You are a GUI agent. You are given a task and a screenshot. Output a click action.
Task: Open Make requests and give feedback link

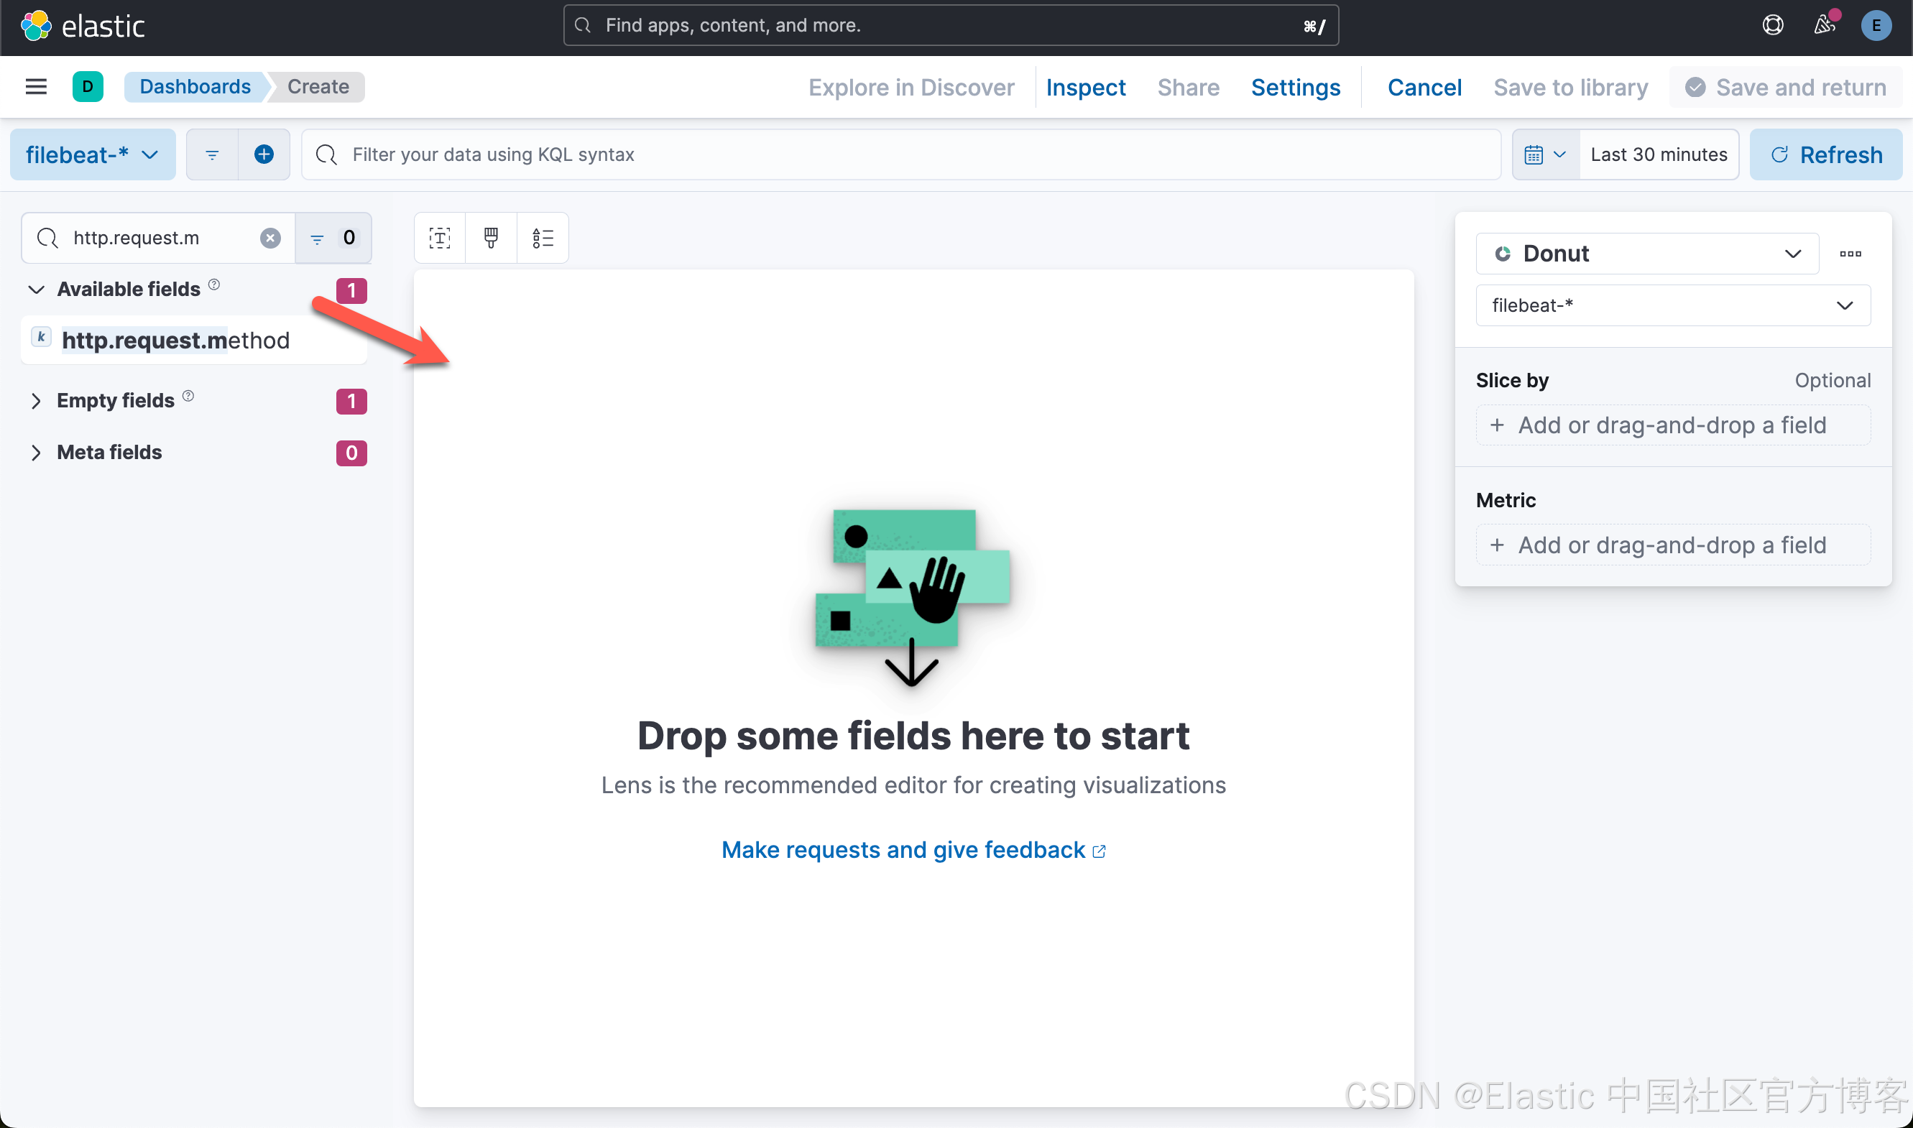[x=913, y=850]
